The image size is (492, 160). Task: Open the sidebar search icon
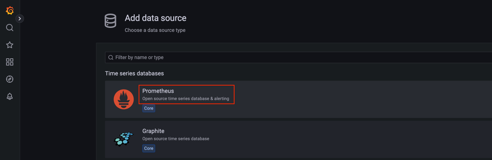click(10, 28)
